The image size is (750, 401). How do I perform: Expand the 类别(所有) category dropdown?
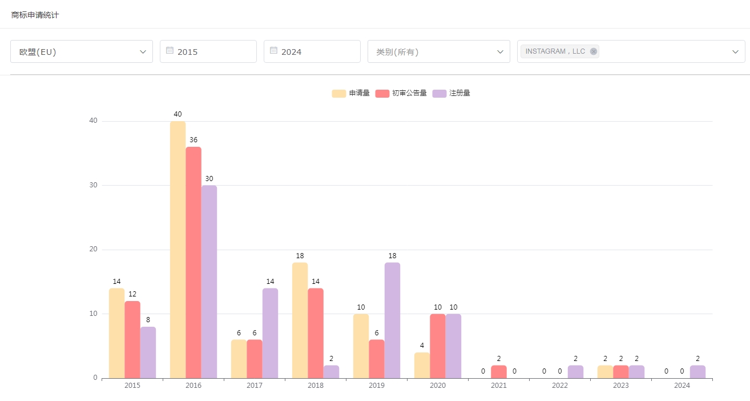tap(438, 51)
